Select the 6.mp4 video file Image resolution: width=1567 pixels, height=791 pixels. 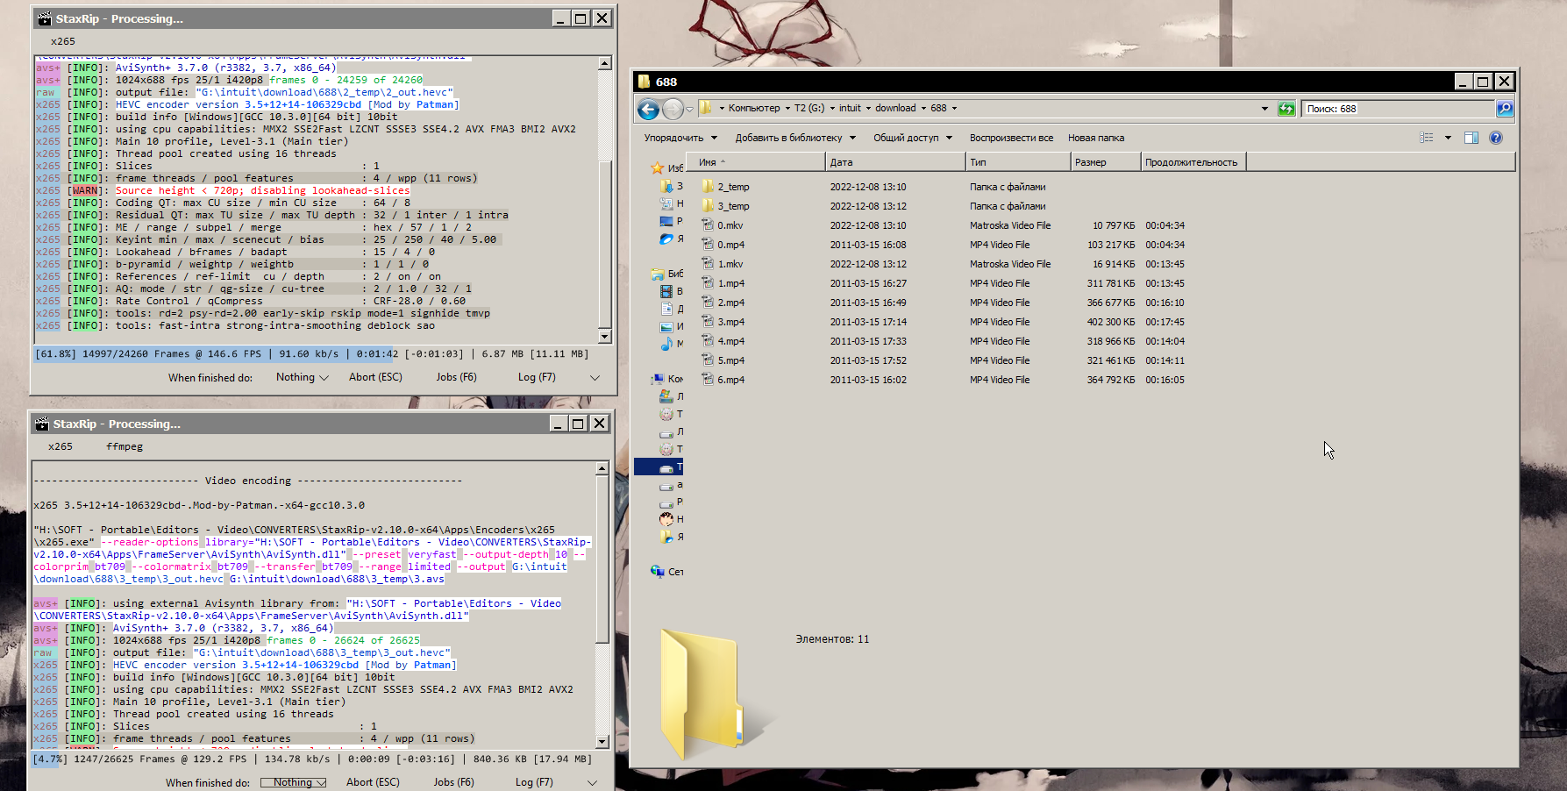pos(730,380)
